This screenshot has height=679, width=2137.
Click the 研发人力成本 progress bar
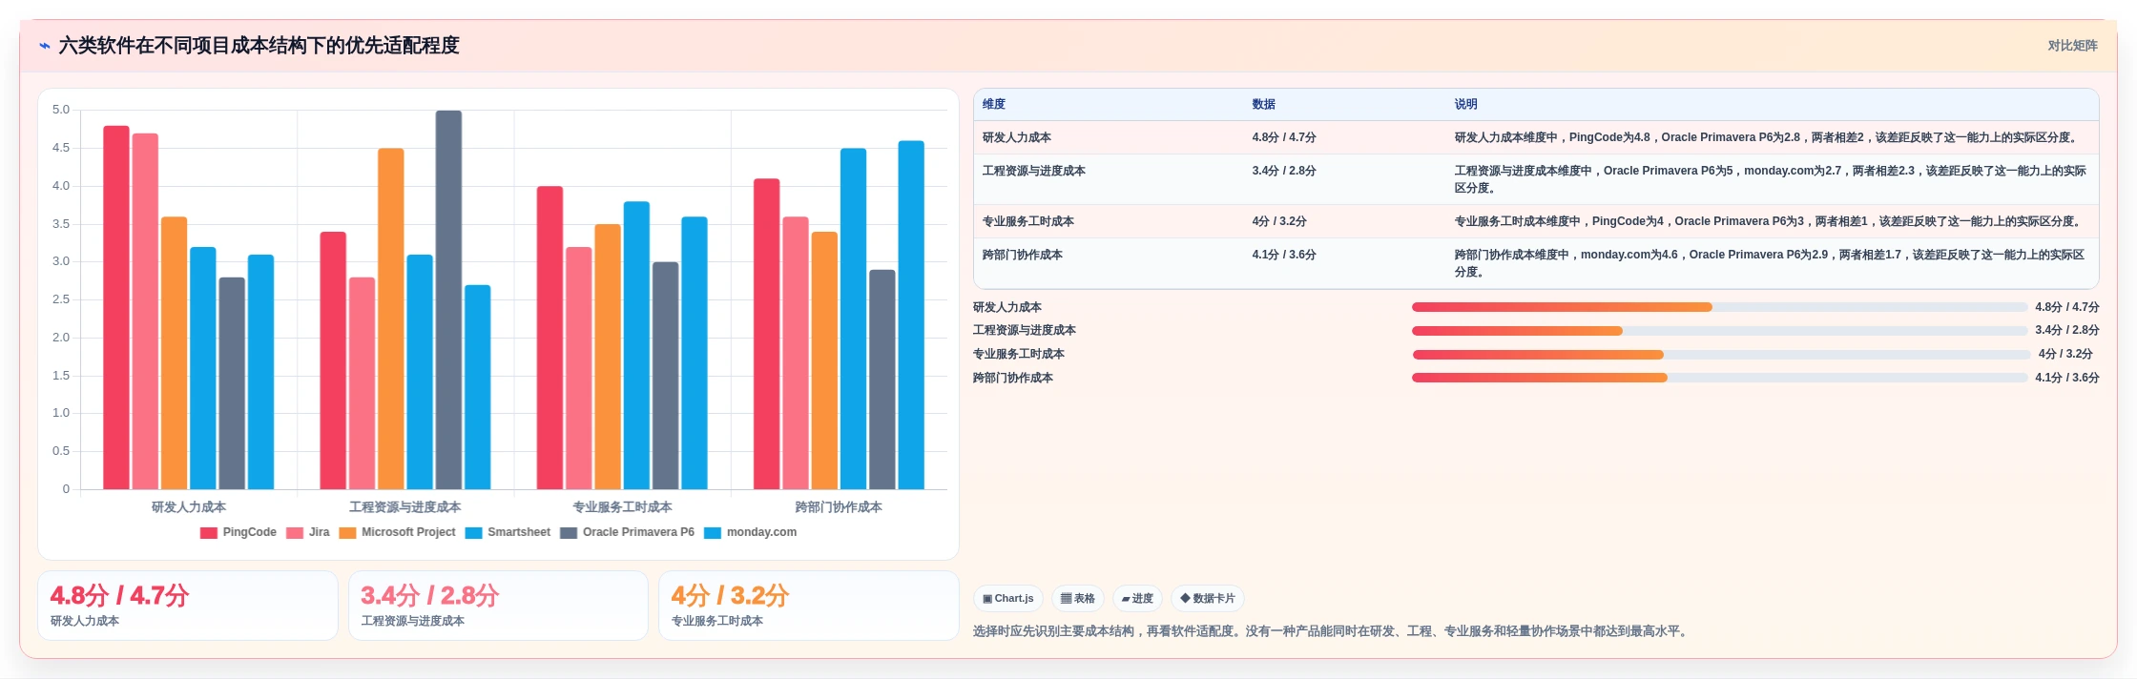click(x=1719, y=307)
